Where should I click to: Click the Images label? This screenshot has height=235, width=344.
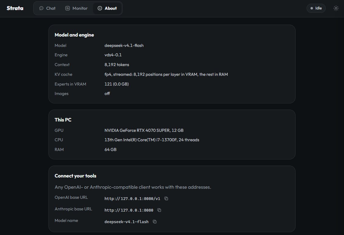[x=61, y=93]
